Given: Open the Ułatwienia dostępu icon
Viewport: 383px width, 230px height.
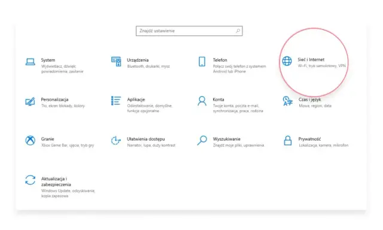Looking at the screenshot, I should coord(115,141).
